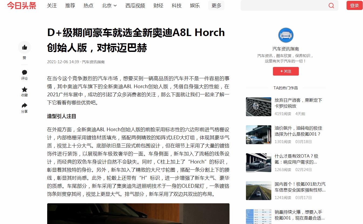Click the thumbnail for the 有效OTA article
The image size is (363, 224).
click(x=259, y=163)
